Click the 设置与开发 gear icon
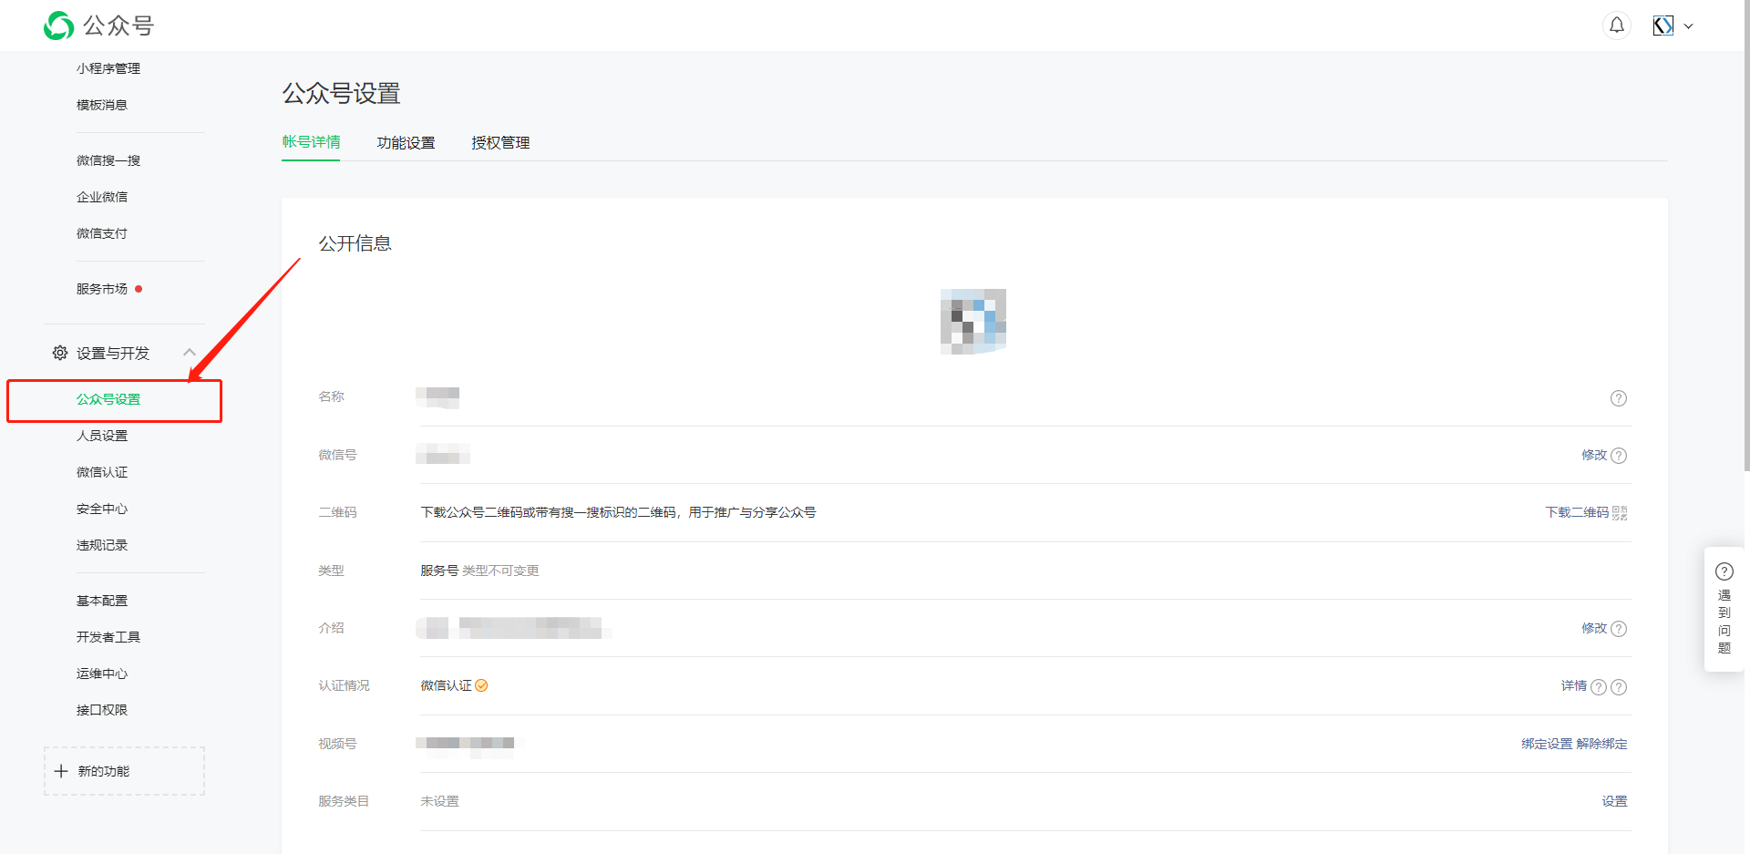This screenshot has width=1750, height=854. [60, 353]
